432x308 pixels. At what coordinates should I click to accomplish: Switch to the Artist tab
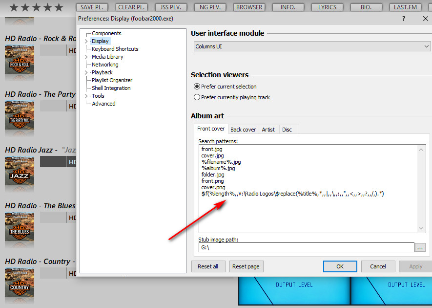coord(268,130)
